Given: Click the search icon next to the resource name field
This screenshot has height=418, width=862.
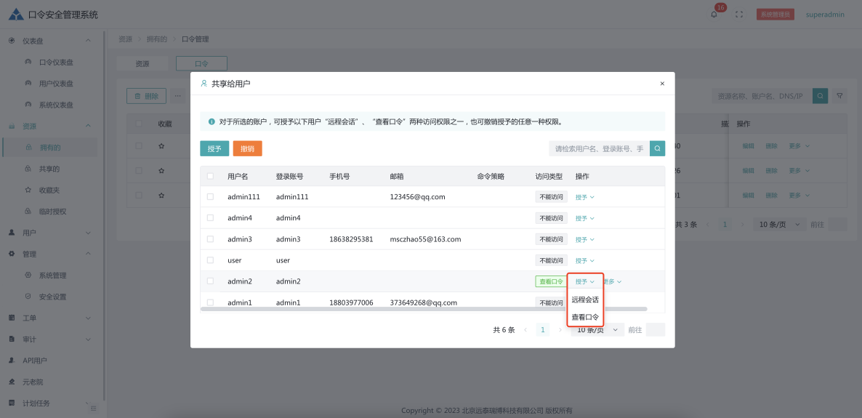Looking at the screenshot, I should 820,95.
